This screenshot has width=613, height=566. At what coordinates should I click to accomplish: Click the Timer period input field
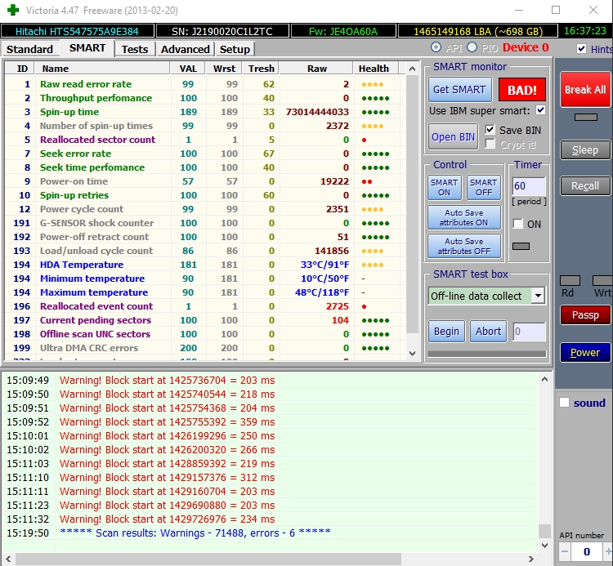[x=529, y=186]
